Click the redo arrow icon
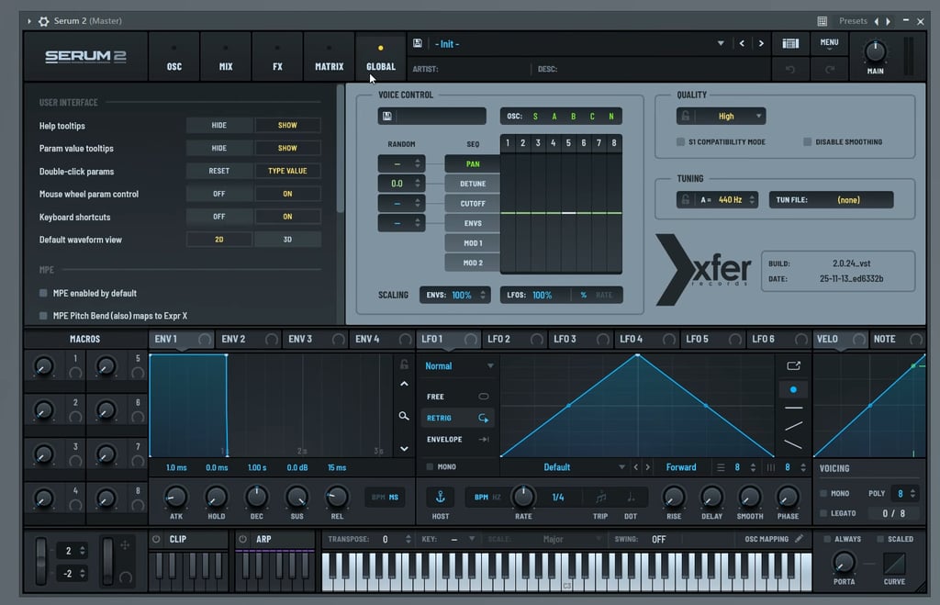Screen dimensions: 940x605 click(830, 70)
